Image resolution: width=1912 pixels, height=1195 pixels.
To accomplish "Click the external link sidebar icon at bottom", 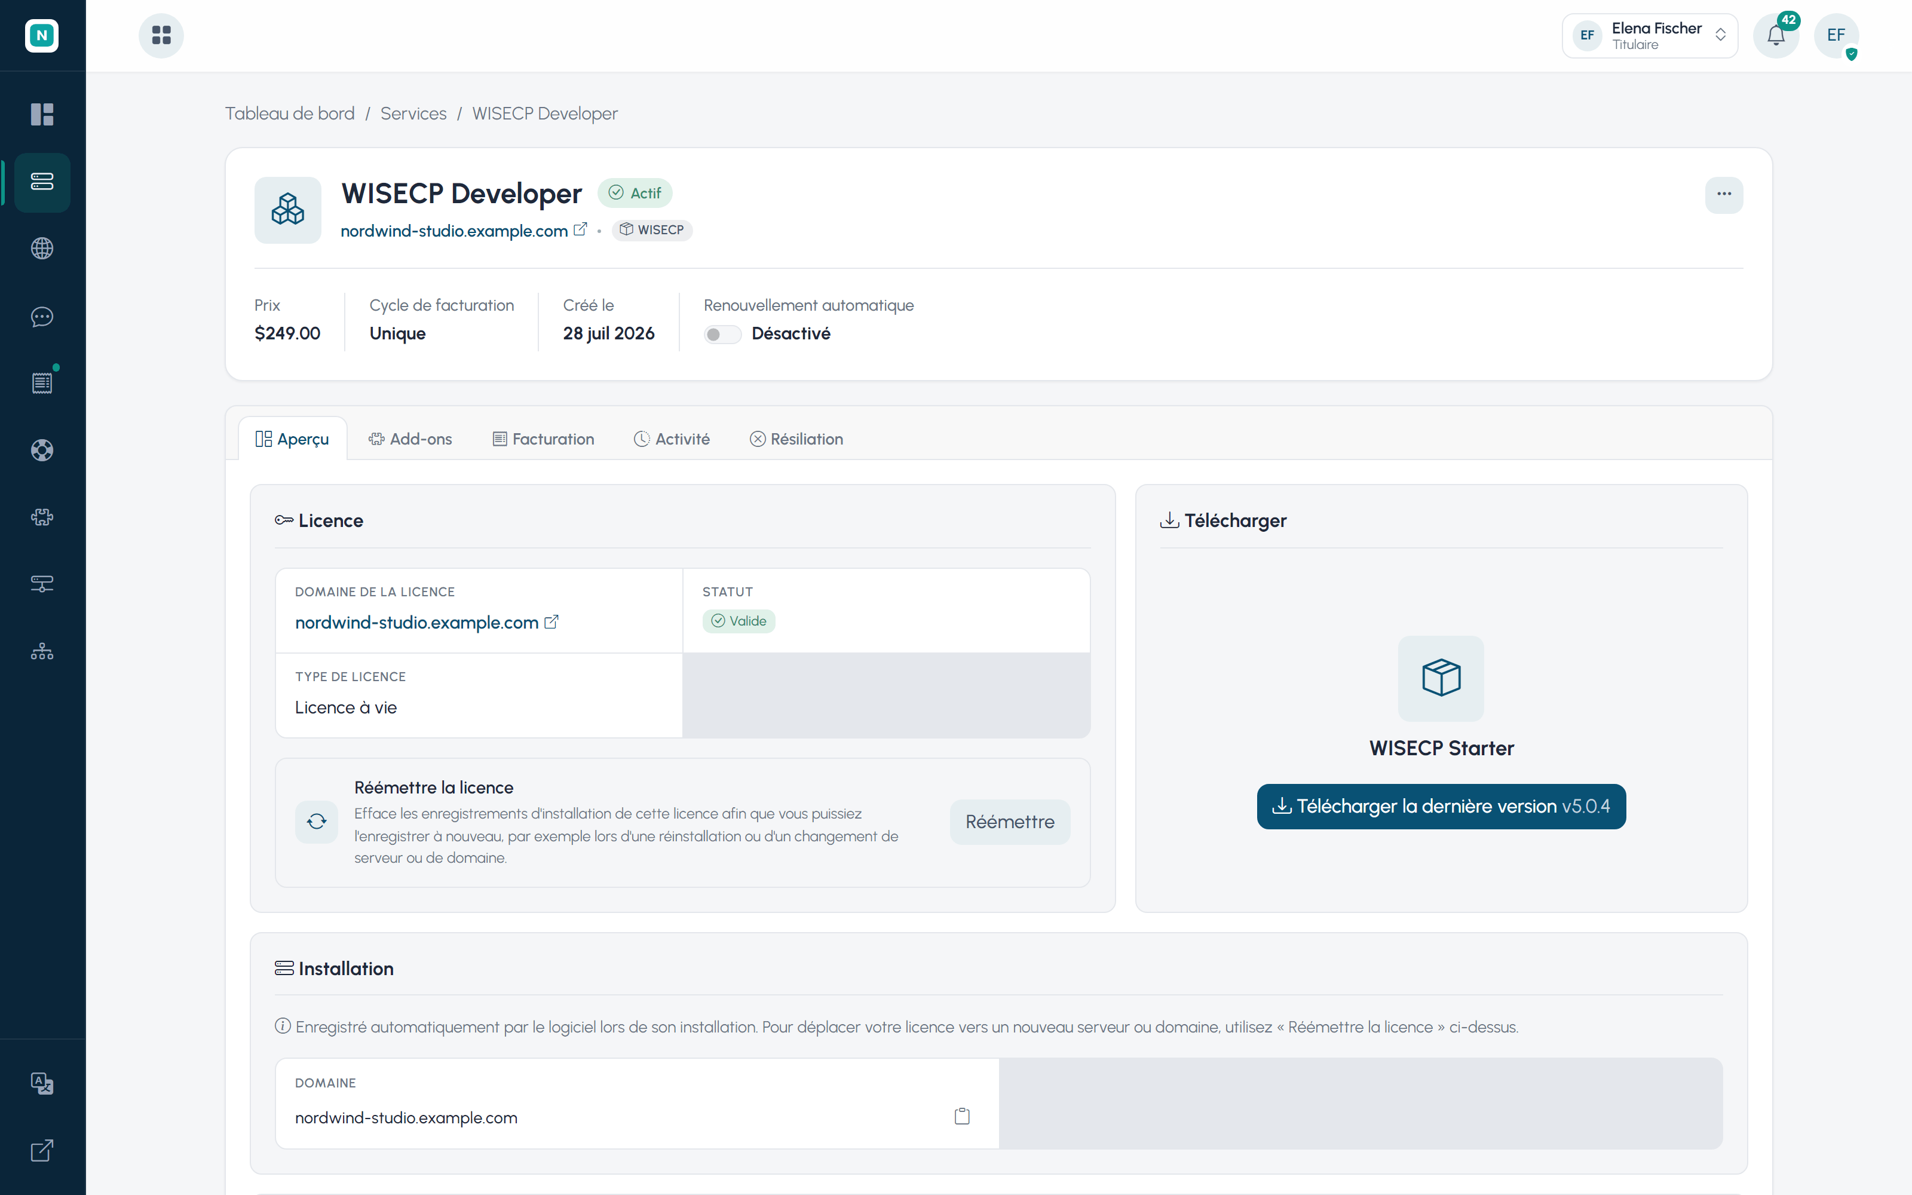I will 42,1151.
